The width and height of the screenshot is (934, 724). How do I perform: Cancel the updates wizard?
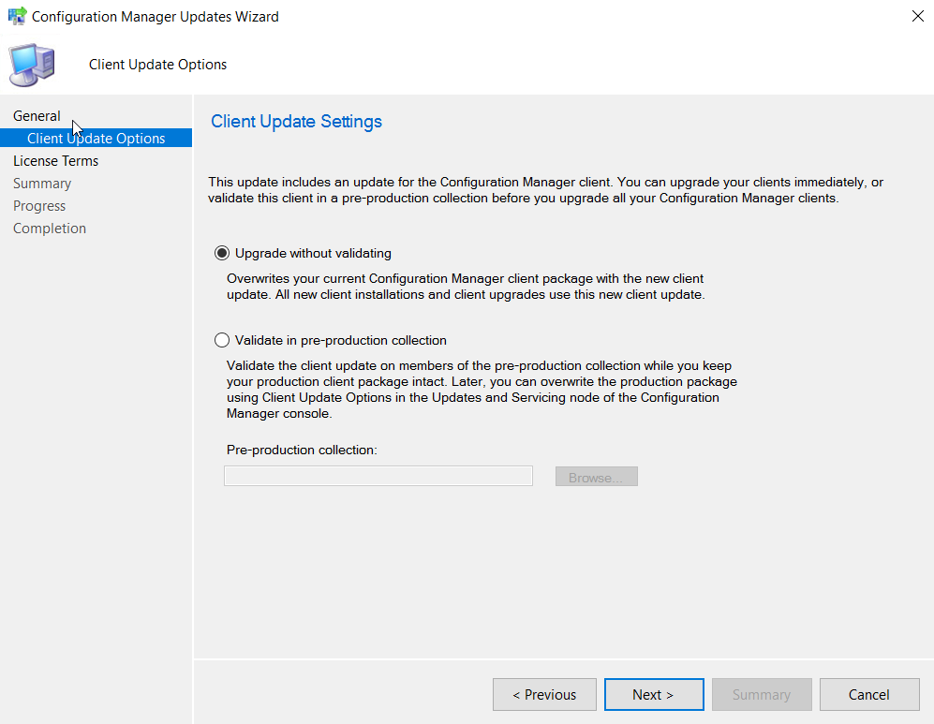coord(869,694)
